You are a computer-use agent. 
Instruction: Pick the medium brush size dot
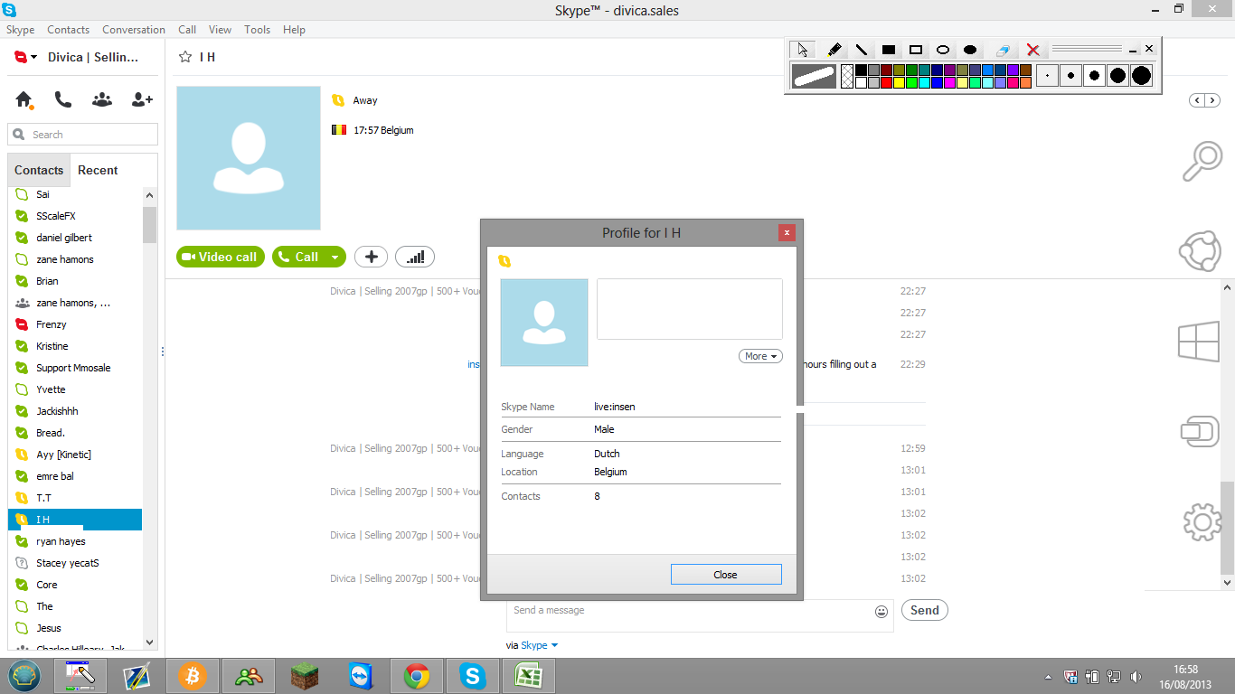[x=1094, y=76]
